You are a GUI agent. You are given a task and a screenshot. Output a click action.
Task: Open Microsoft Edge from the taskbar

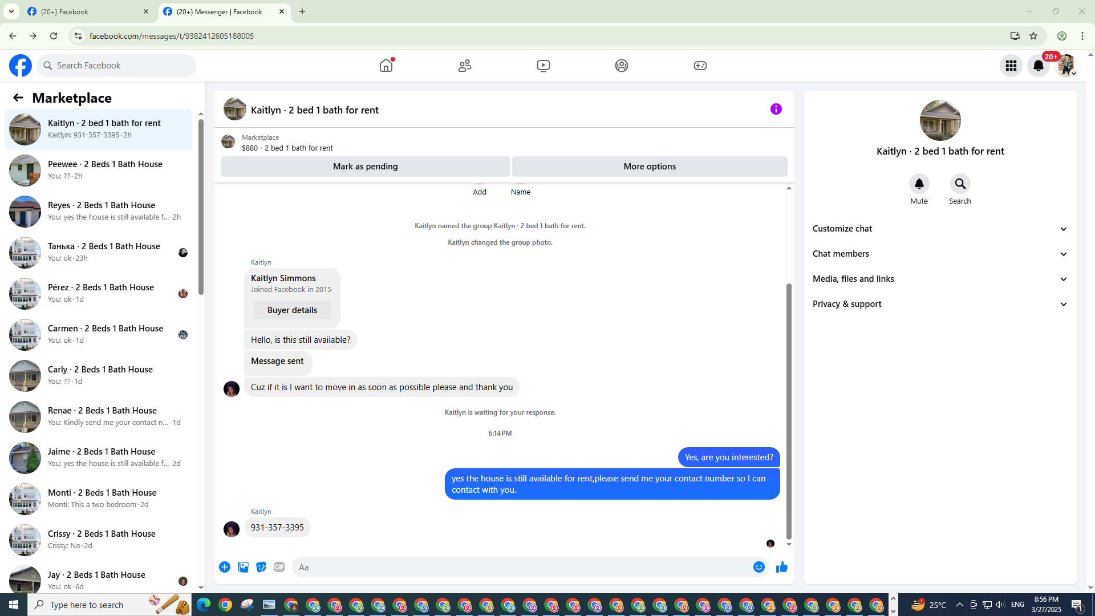coord(204,605)
